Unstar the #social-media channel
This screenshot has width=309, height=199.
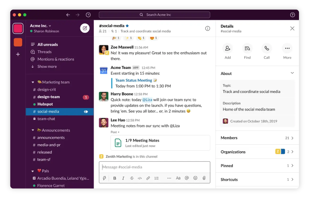[127, 26]
